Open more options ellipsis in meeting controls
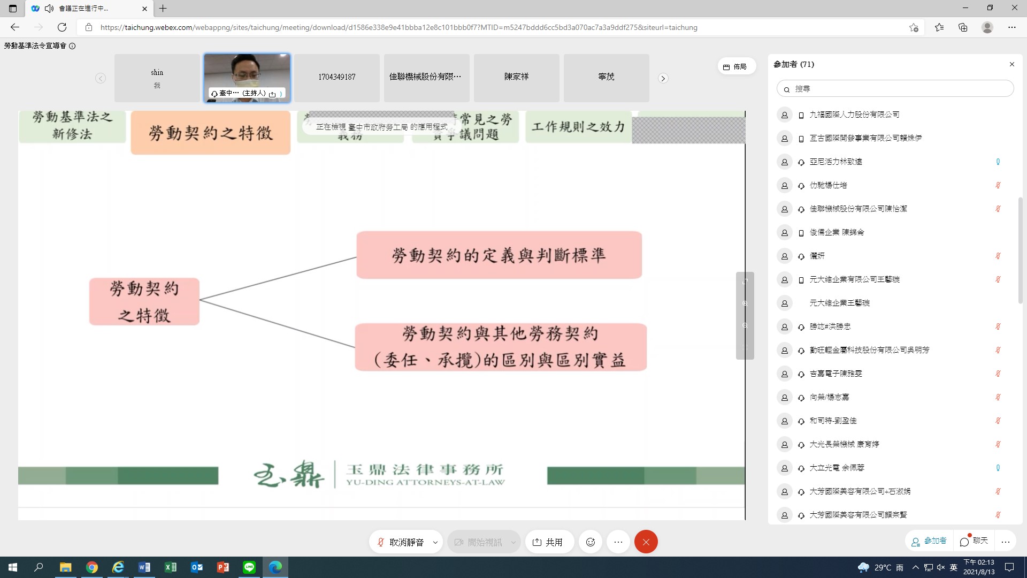 (618, 542)
